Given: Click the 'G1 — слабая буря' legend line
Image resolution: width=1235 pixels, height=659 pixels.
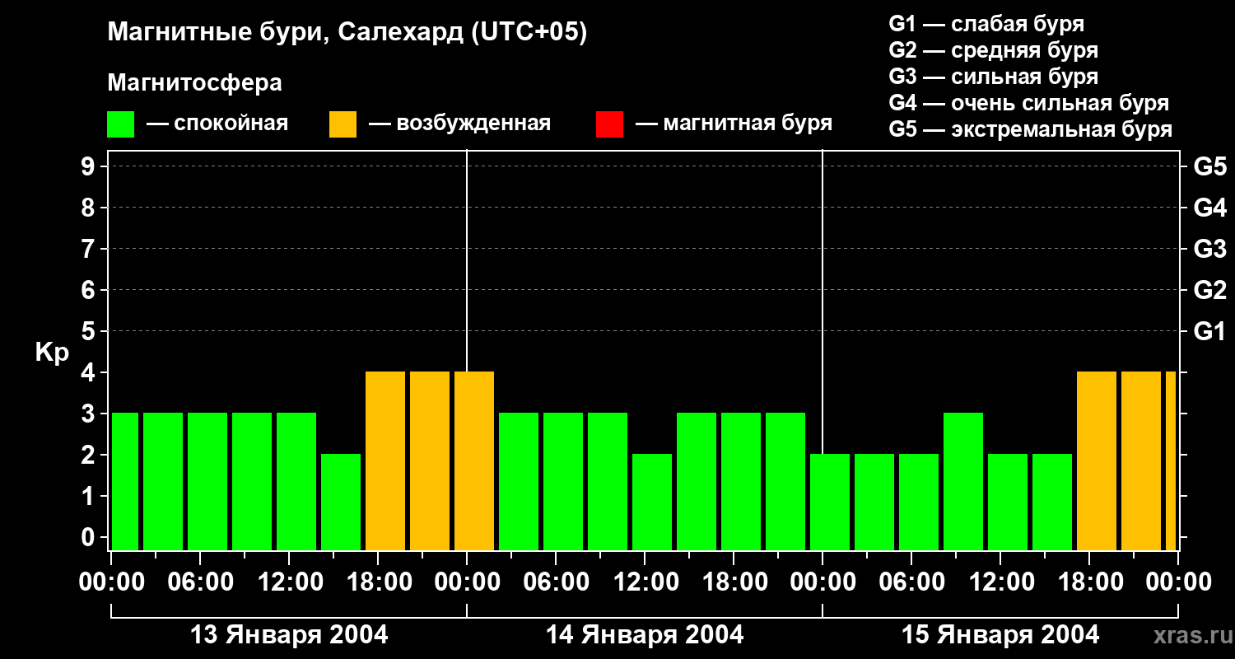Looking at the screenshot, I should [986, 24].
